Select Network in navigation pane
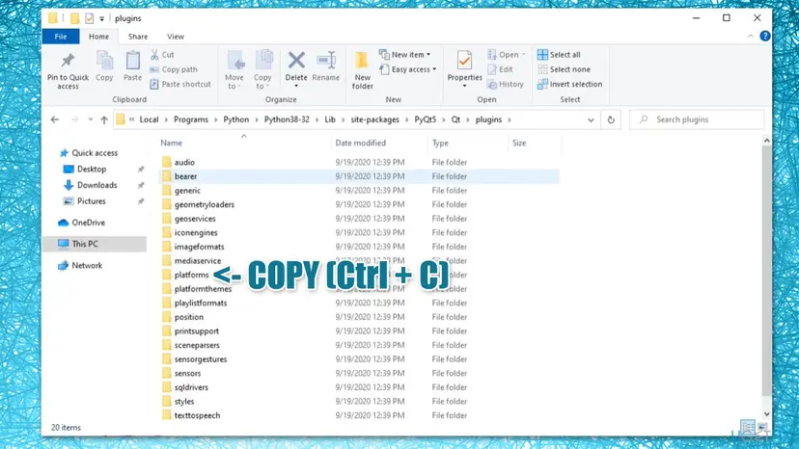 [x=80, y=265]
